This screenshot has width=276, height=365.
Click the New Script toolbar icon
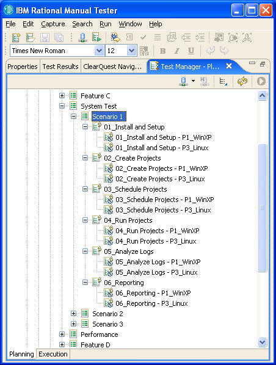pos(16,37)
